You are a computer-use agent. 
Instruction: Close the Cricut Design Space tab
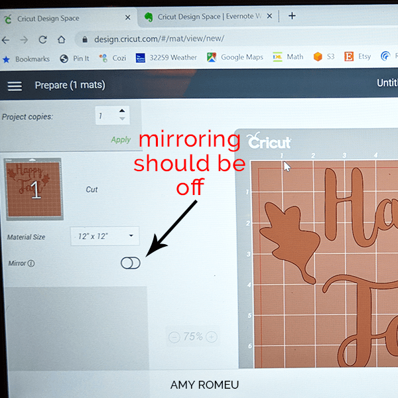coord(128,17)
